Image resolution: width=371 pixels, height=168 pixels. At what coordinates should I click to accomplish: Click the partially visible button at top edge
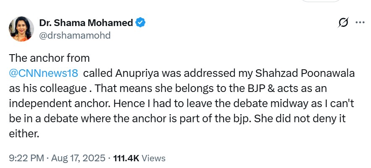(322, 1)
